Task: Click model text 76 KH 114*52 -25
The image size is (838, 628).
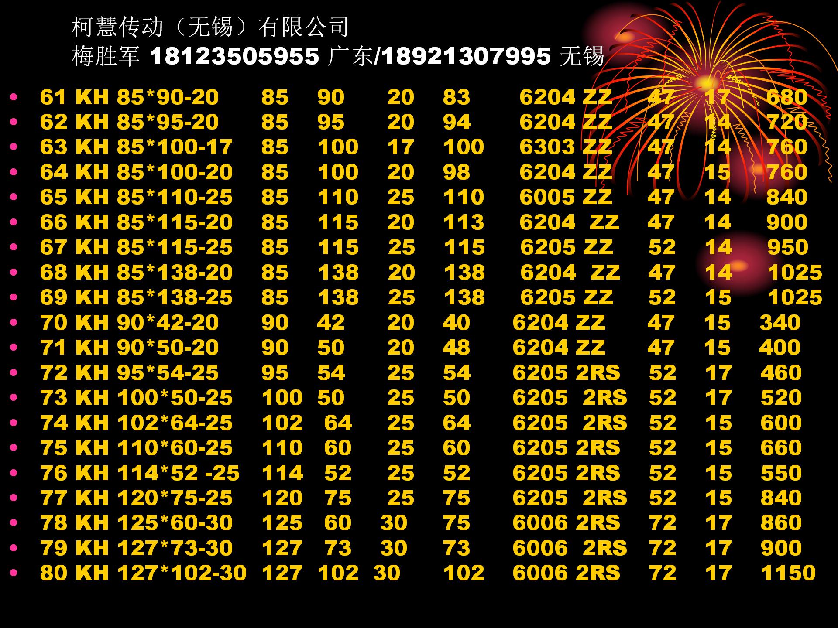Action: tap(140, 473)
